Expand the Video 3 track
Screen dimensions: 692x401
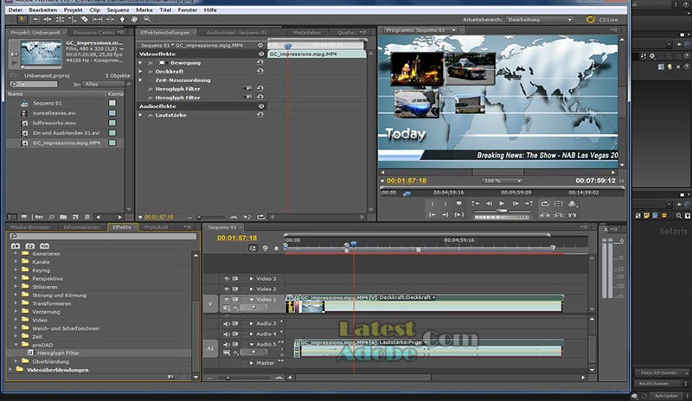click(252, 279)
